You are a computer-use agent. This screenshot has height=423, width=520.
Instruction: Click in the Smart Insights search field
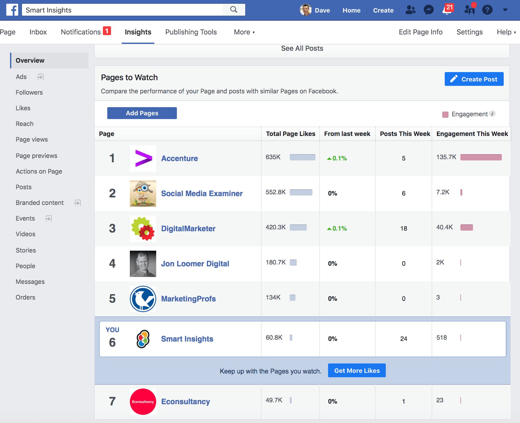point(122,10)
